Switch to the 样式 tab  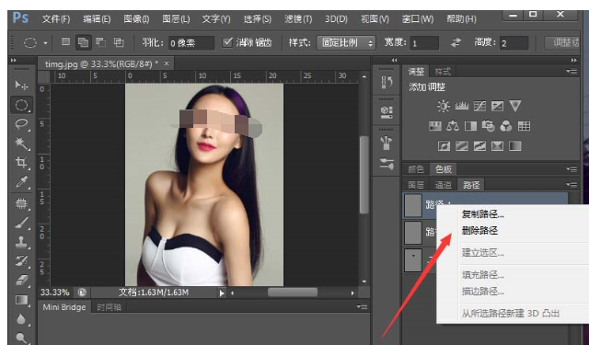pyautogui.click(x=442, y=72)
